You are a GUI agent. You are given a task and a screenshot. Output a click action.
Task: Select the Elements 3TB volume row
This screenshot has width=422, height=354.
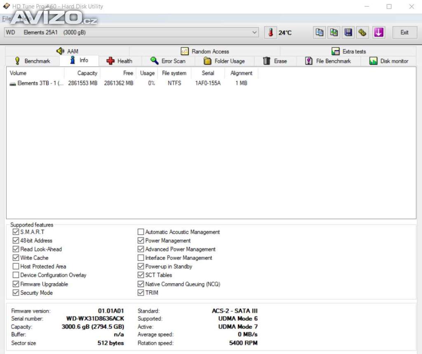[x=132, y=83]
